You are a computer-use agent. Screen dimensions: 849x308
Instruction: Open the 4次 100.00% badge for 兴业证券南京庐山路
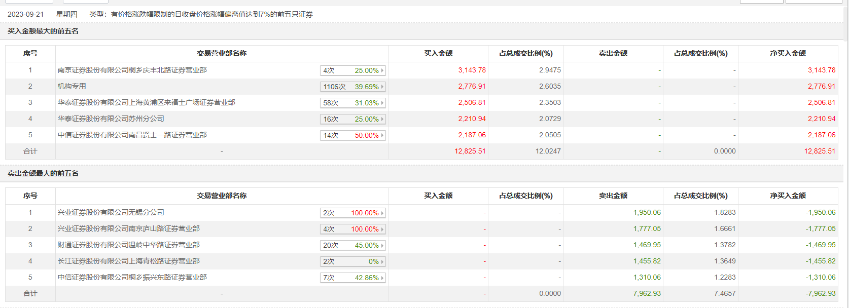pos(352,229)
